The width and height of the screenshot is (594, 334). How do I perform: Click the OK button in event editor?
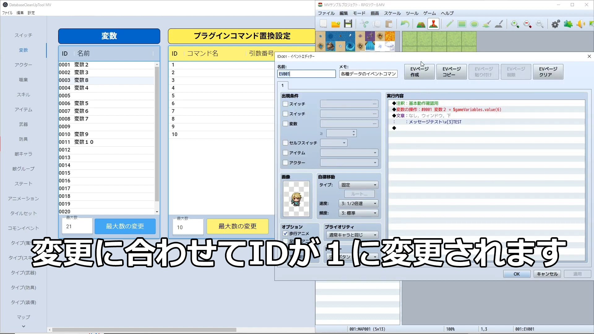[516, 274]
